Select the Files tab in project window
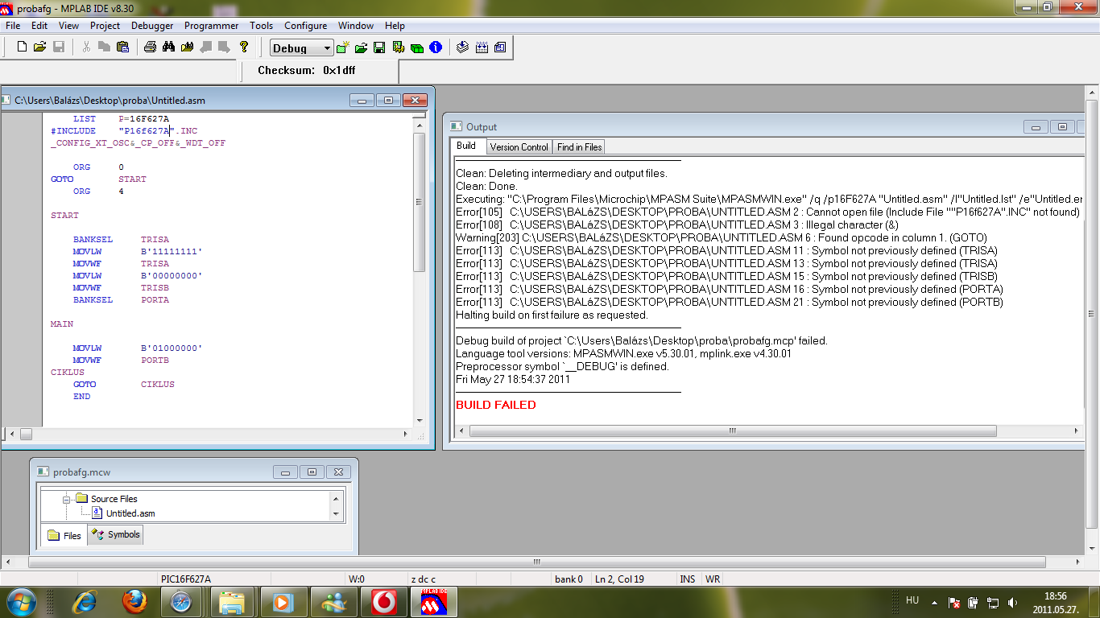Screen dimensions: 1100x618 pos(64,535)
